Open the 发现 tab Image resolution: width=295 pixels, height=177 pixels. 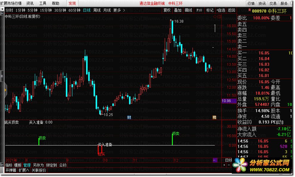coord(72,3)
